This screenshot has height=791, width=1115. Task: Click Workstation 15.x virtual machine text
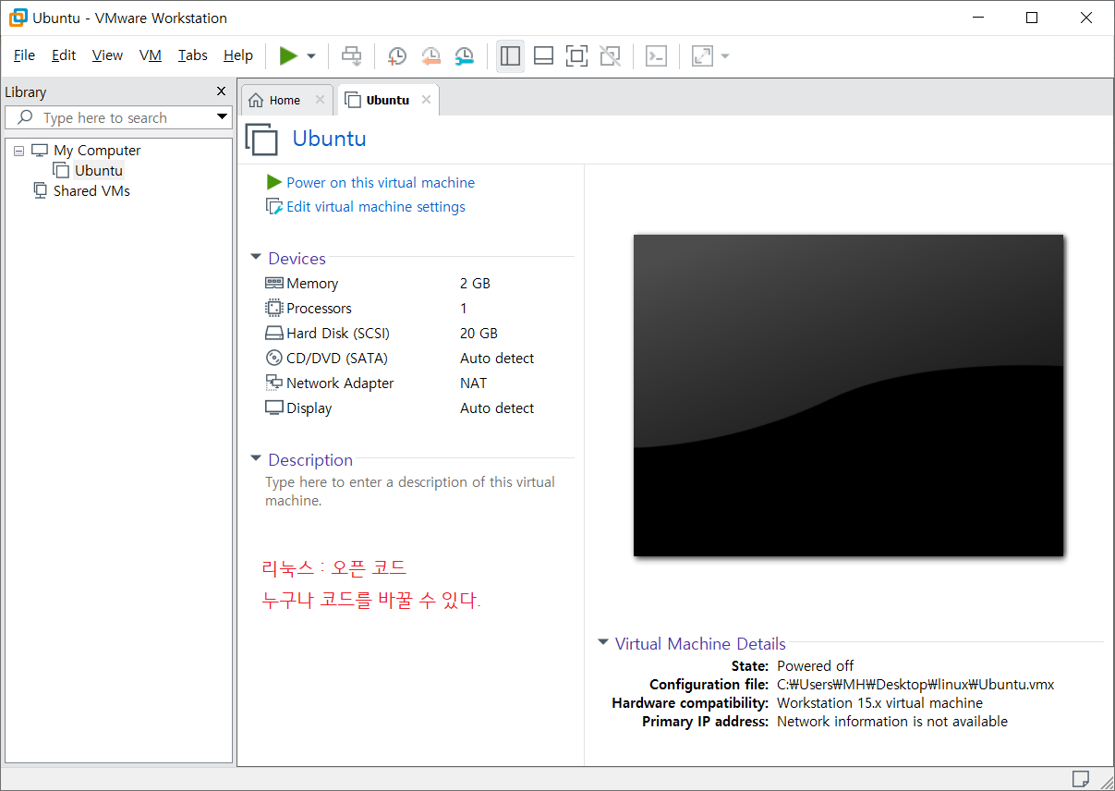(x=880, y=703)
